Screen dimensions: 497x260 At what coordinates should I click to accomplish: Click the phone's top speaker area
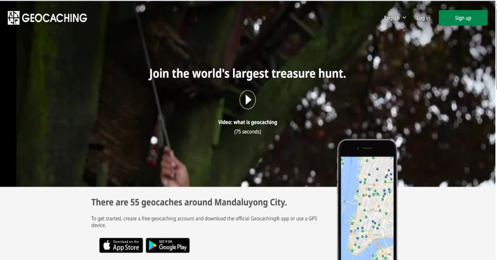[x=367, y=148]
